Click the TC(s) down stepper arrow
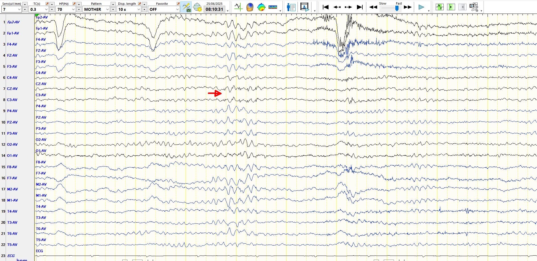Screen dimensions: 537x261 tap(52, 9)
